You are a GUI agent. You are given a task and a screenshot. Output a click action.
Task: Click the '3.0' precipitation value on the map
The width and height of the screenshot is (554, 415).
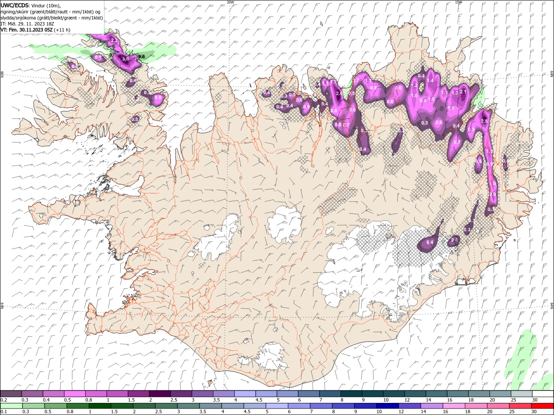pos(126,59)
